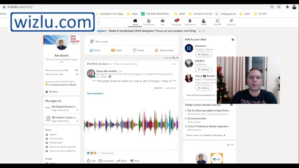This screenshot has height=168, width=299.
Task: Click View all recommendations link
Action: tap(201, 95)
